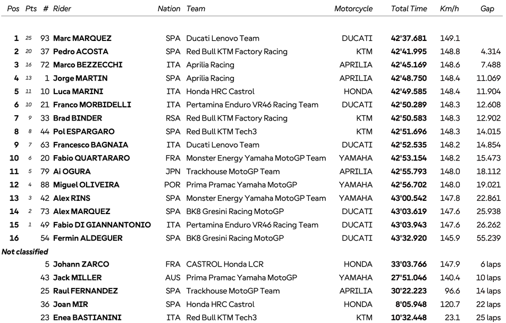Click the Motorcycle column header
The width and height of the screenshot is (506, 323).
pos(353,8)
